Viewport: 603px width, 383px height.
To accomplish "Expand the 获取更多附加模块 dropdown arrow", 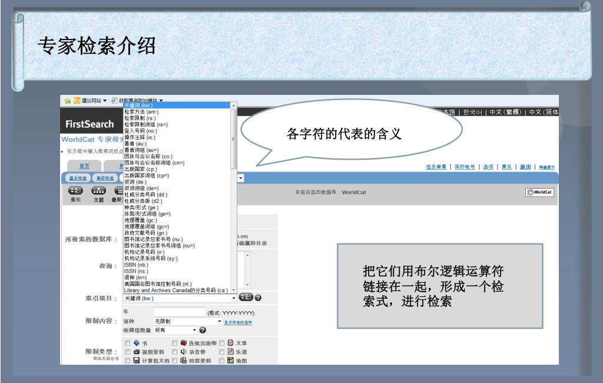I will (161, 101).
